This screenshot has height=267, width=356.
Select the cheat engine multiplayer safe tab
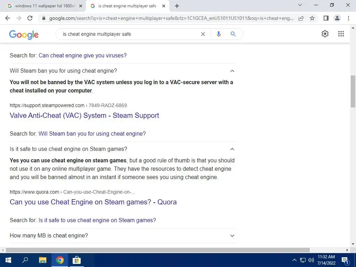pos(127,6)
